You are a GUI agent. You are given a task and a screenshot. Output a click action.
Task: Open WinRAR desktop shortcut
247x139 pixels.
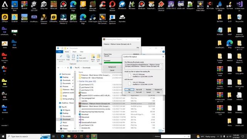pos(24,5)
